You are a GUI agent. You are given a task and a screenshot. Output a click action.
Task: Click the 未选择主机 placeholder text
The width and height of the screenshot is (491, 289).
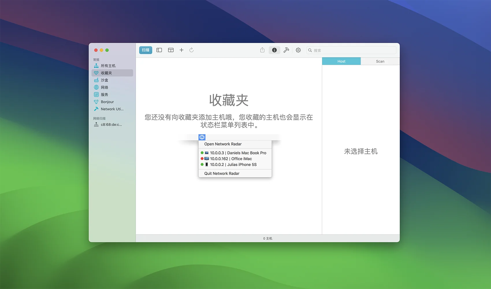(361, 151)
